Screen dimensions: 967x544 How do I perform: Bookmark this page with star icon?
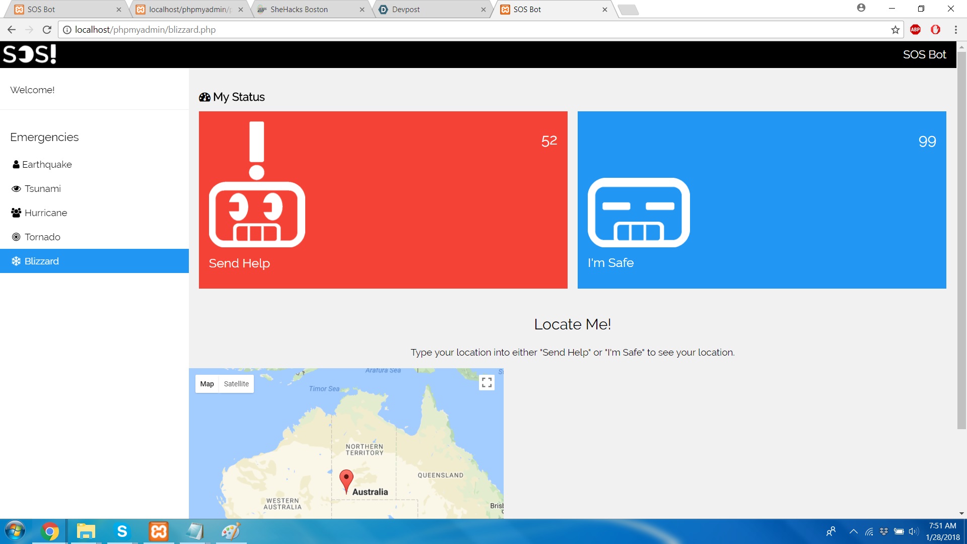[x=895, y=30]
